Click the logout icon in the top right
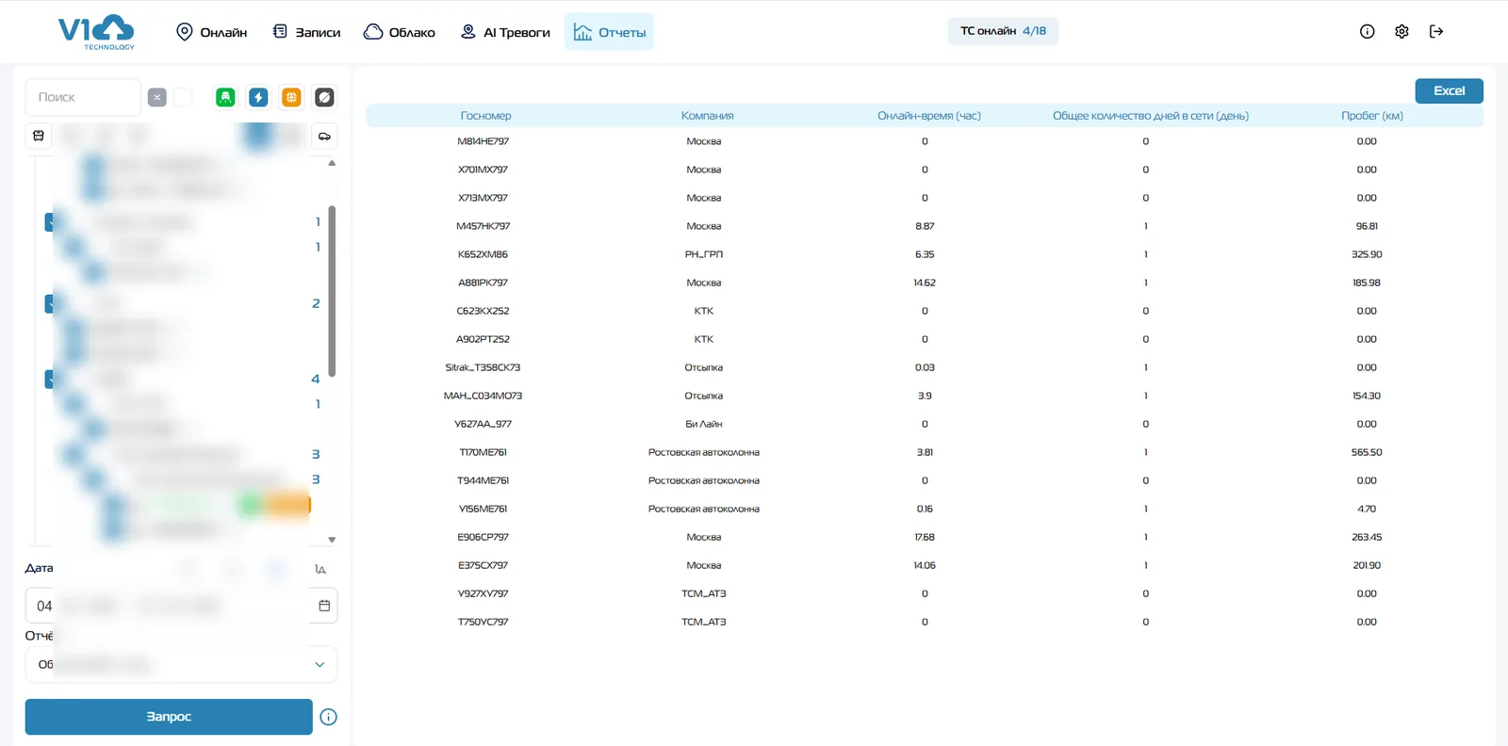Viewport: 1508px width, 746px height. (1436, 31)
